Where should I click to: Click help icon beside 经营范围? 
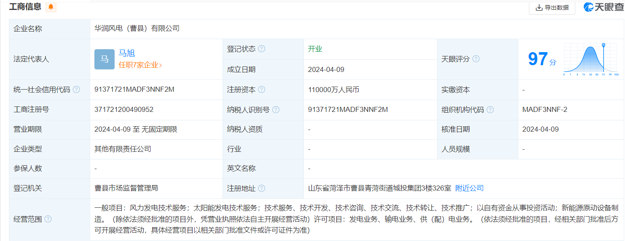48,219
